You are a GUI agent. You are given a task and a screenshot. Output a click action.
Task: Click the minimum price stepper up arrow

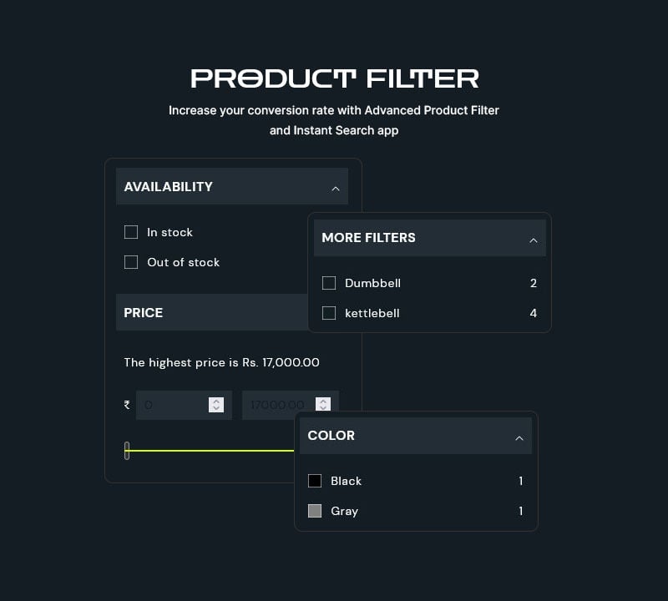(216, 401)
